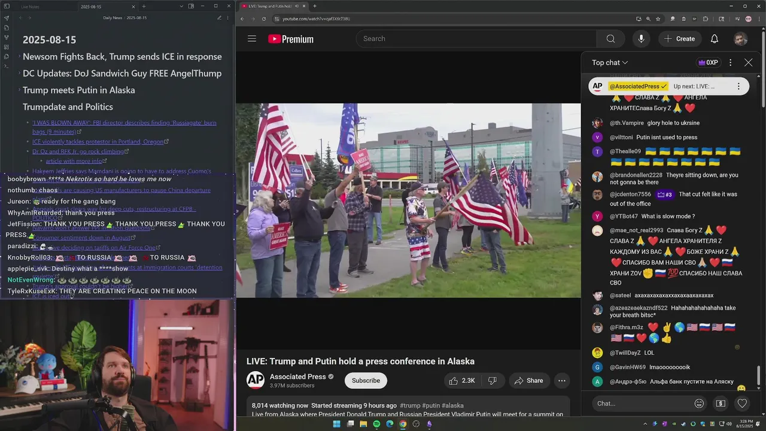Open the ICE violently tackles protestor link

[x=101, y=142]
